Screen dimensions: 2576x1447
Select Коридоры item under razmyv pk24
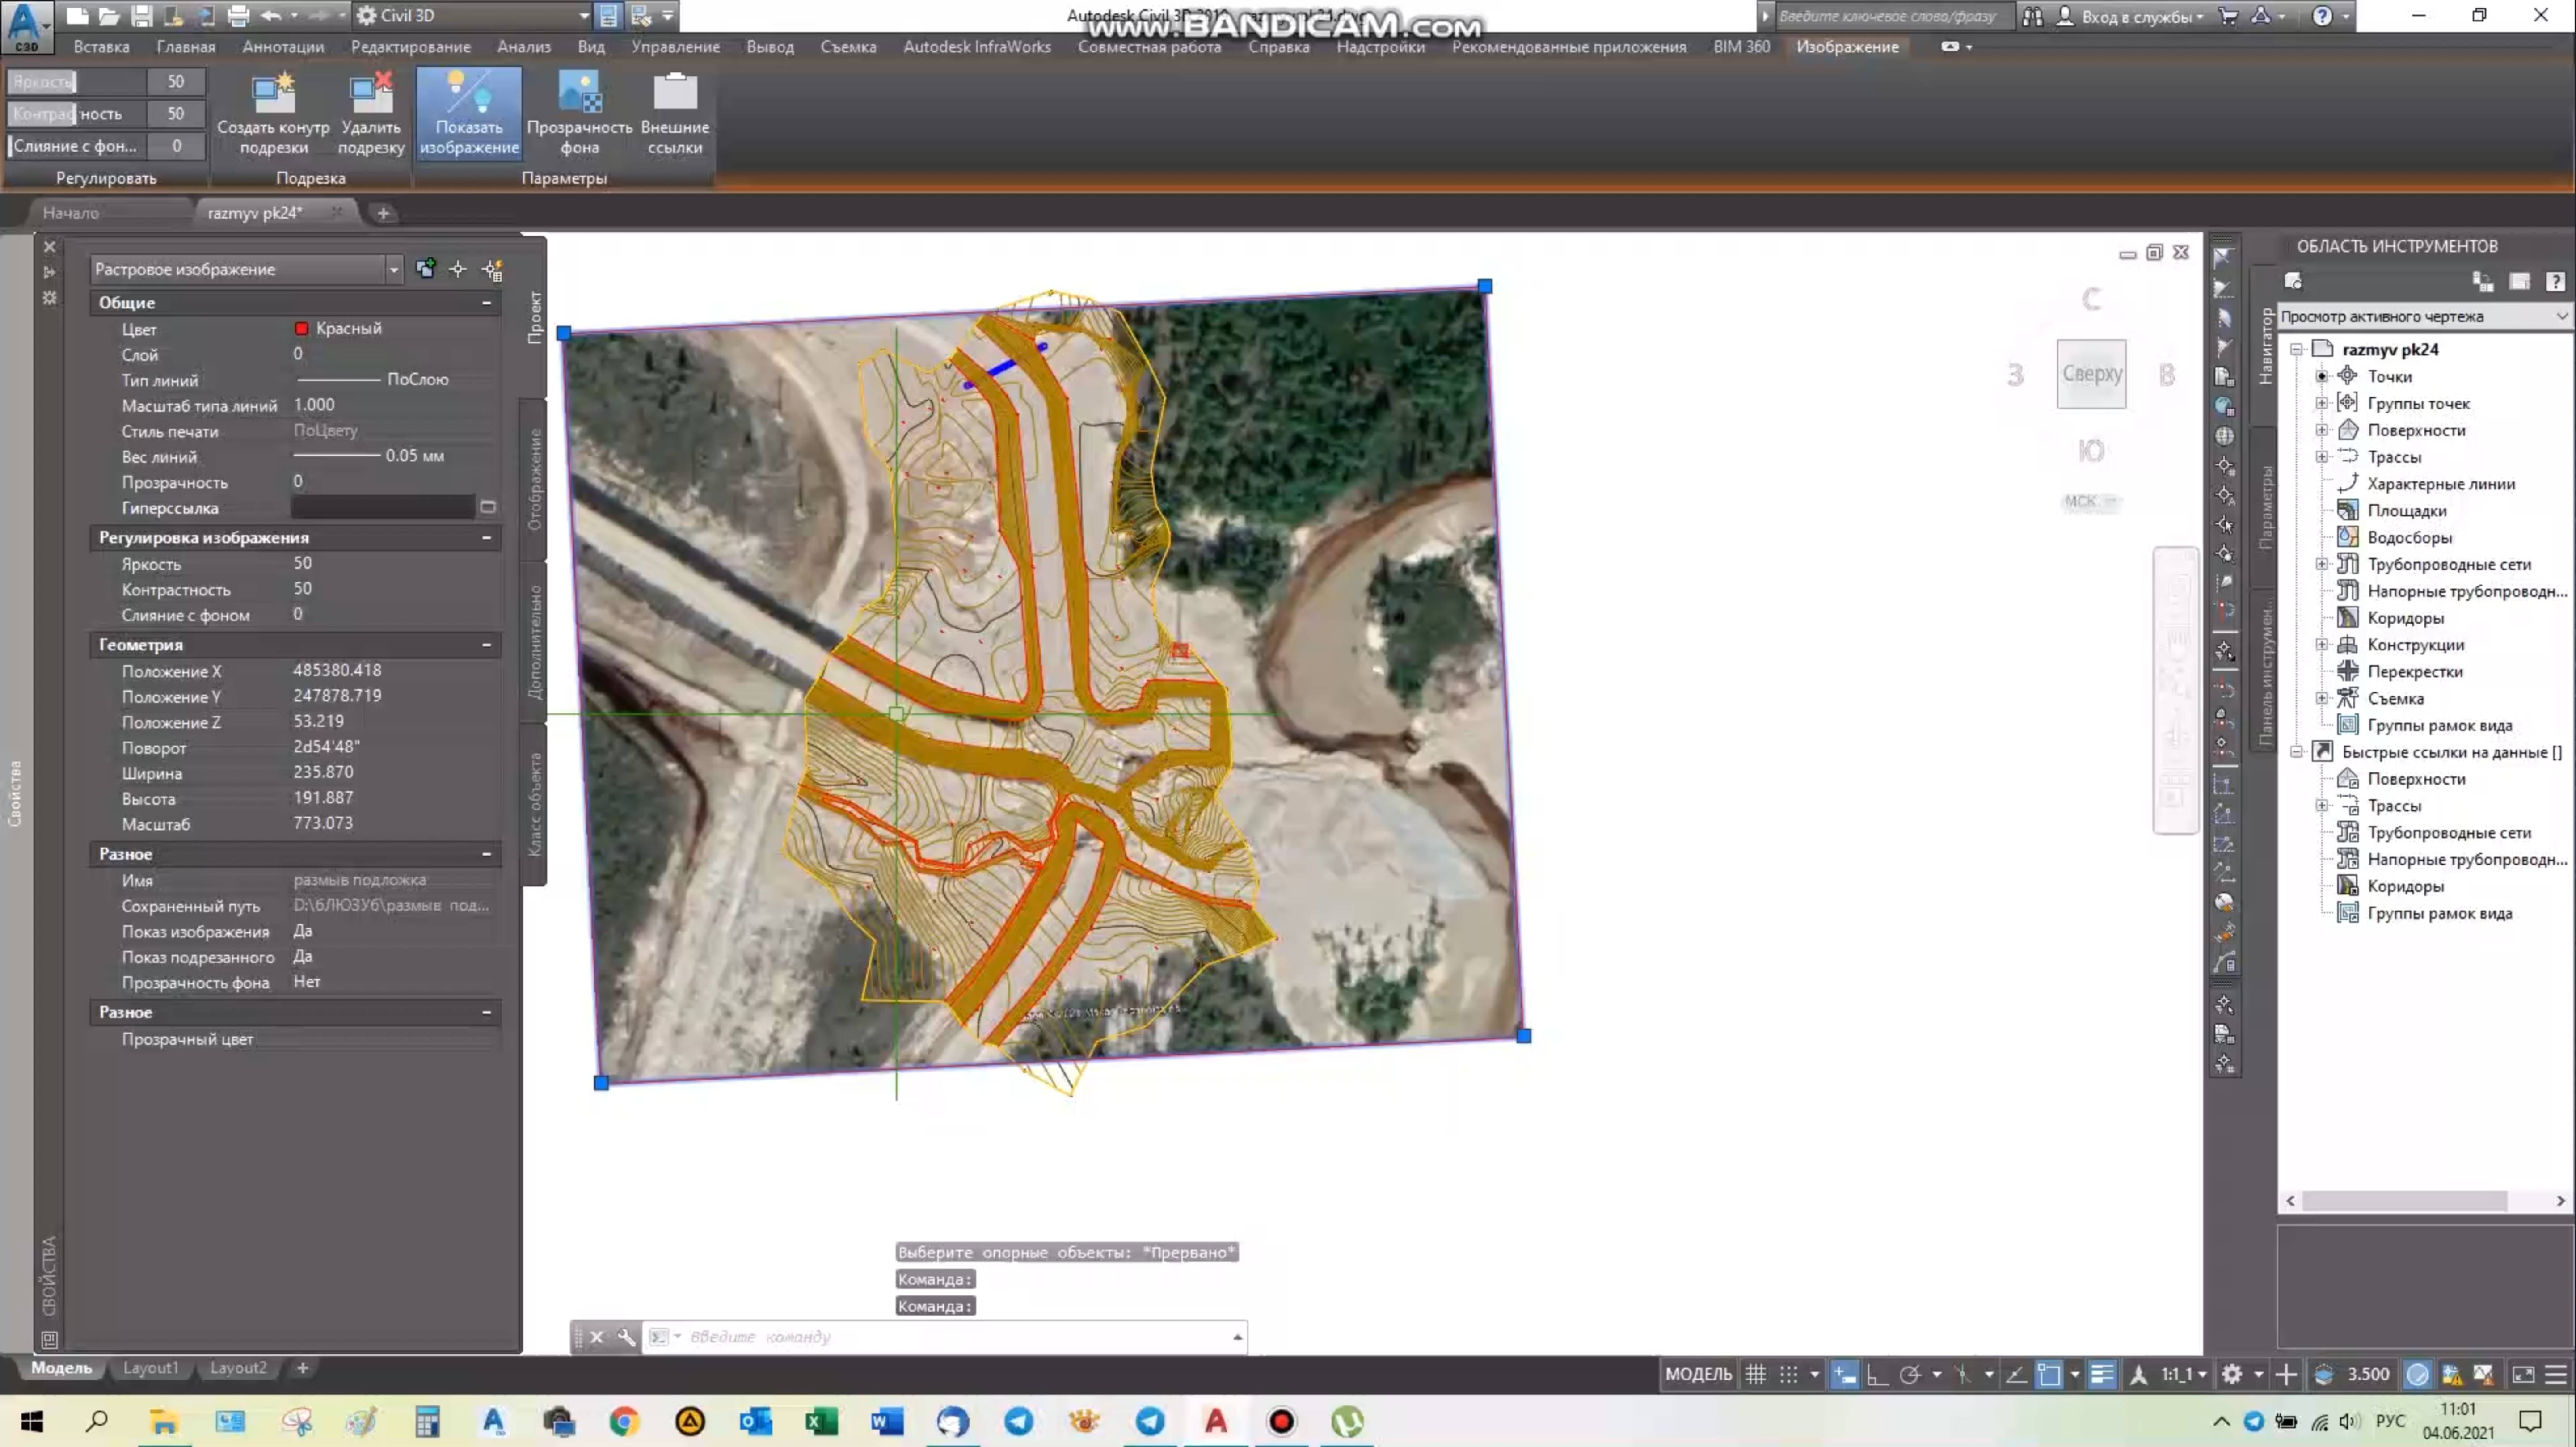pyautogui.click(x=2405, y=618)
